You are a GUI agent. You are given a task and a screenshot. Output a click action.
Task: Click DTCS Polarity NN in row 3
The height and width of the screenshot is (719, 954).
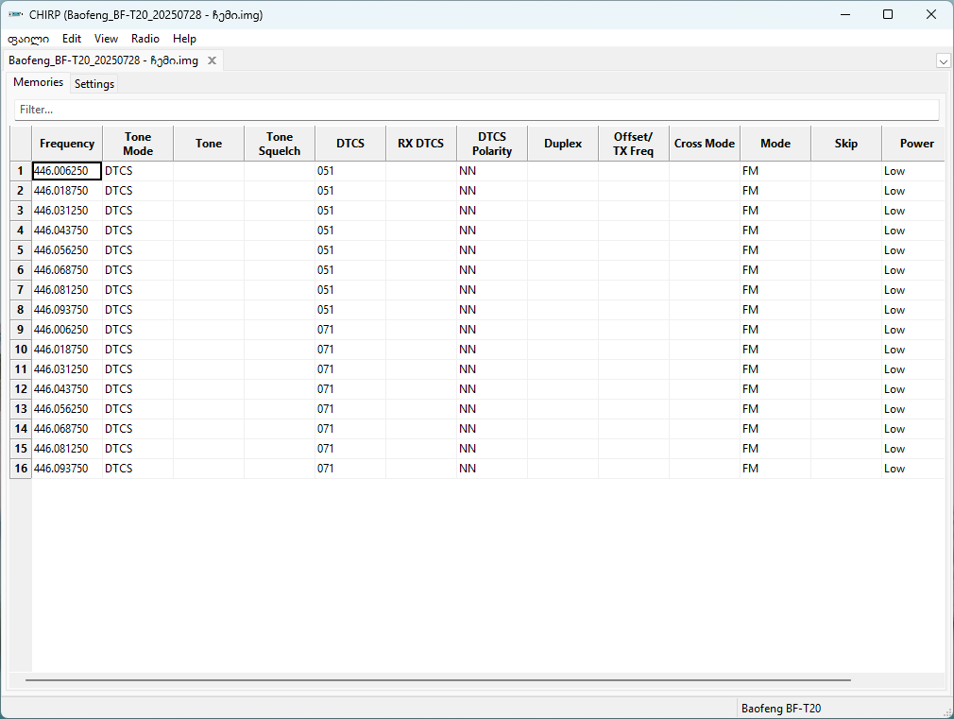point(491,211)
